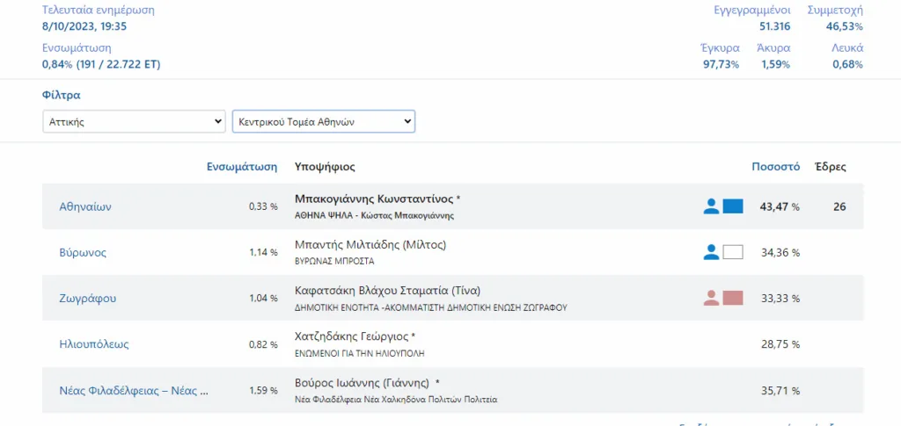Open the Βύρωνος municipality link
This screenshot has height=426, width=901.
point(83,253)
